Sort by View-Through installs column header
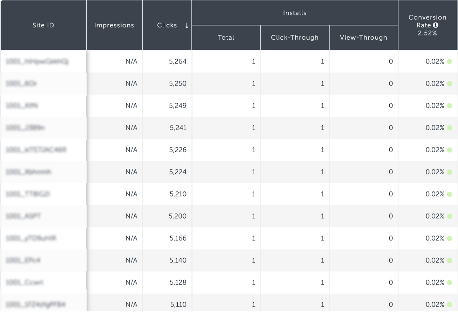Screen dimensions: 458x312 (x=363, y=37)
